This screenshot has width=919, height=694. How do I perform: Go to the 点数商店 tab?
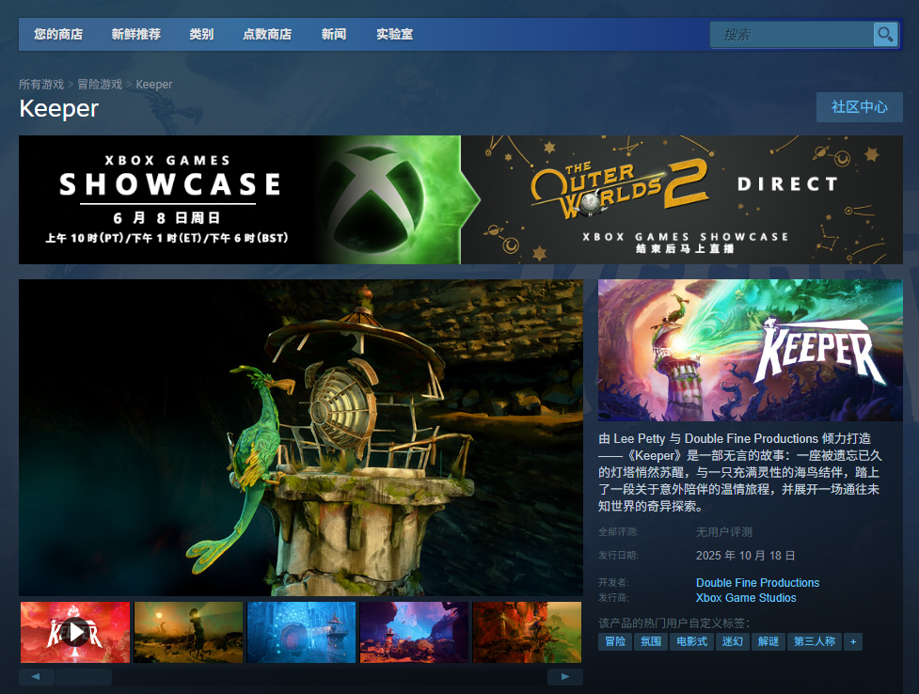(x=267, y=35)
